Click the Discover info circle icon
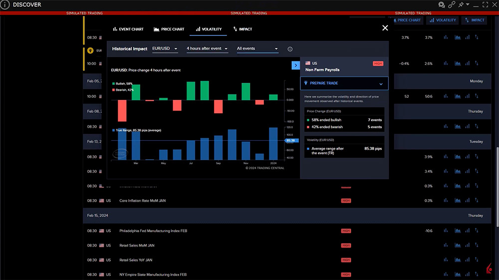This screenshot has height=280, width=499. point(5,5)
